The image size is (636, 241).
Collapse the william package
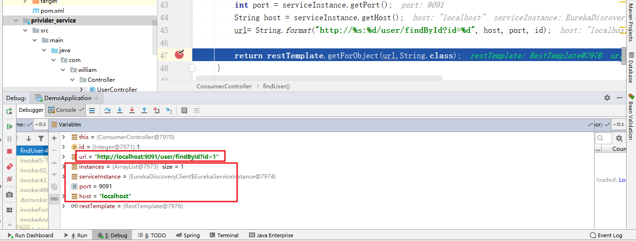pos(63,70)
